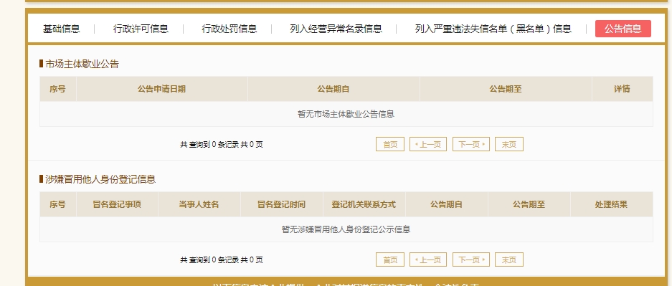Click 末页 under the 市场主体歇业公告 table

point(509,144)
